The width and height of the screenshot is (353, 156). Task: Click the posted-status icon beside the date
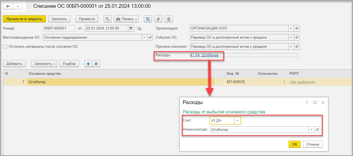pos(139,28)
